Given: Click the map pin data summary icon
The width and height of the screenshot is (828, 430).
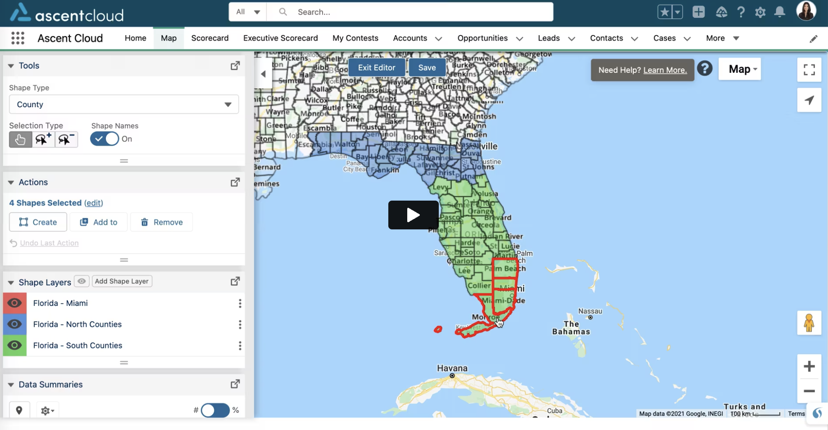Looking at the screenshot, I should [19, 410].
